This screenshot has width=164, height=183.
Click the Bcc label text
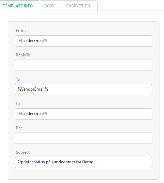19,128
